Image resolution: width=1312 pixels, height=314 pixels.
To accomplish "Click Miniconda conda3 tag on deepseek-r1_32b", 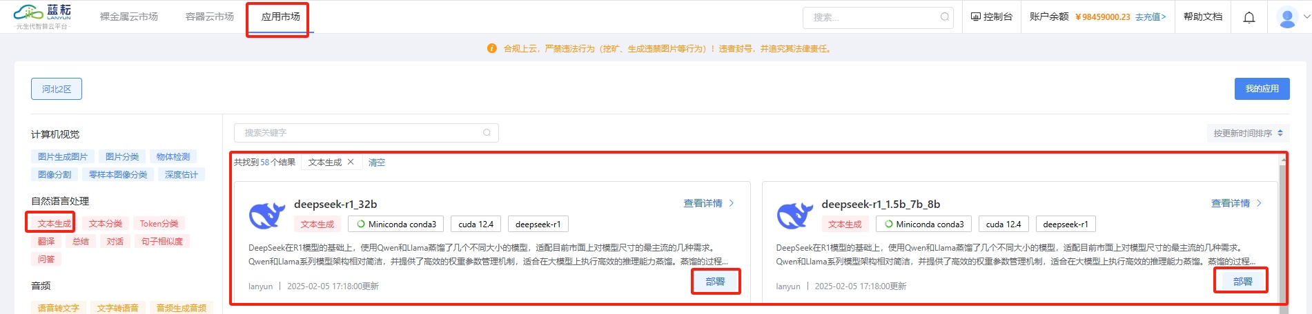I will [x=397, y=224].
